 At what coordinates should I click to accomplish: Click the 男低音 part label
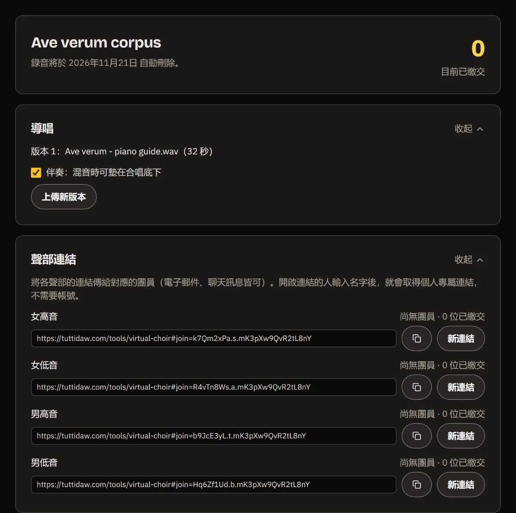pyautogui.click(x=44, y=463)
